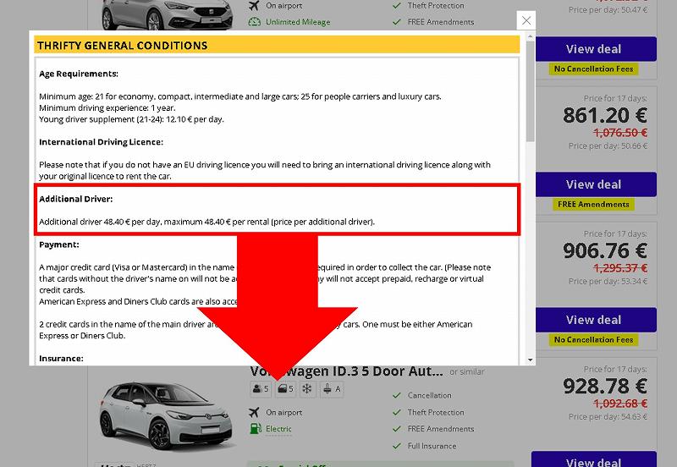
Task: Click the green fuel pump Electric icon
Action: (x=256, y=429)
